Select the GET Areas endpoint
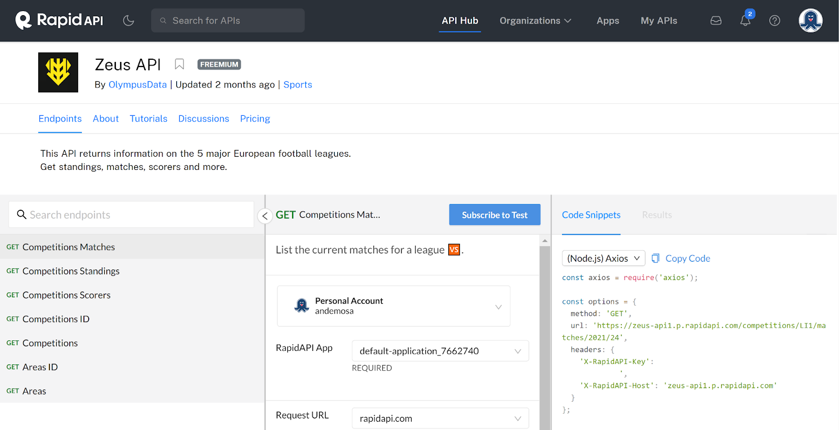The width and height of the screenshot is (839, 430). tap(132, 391)
